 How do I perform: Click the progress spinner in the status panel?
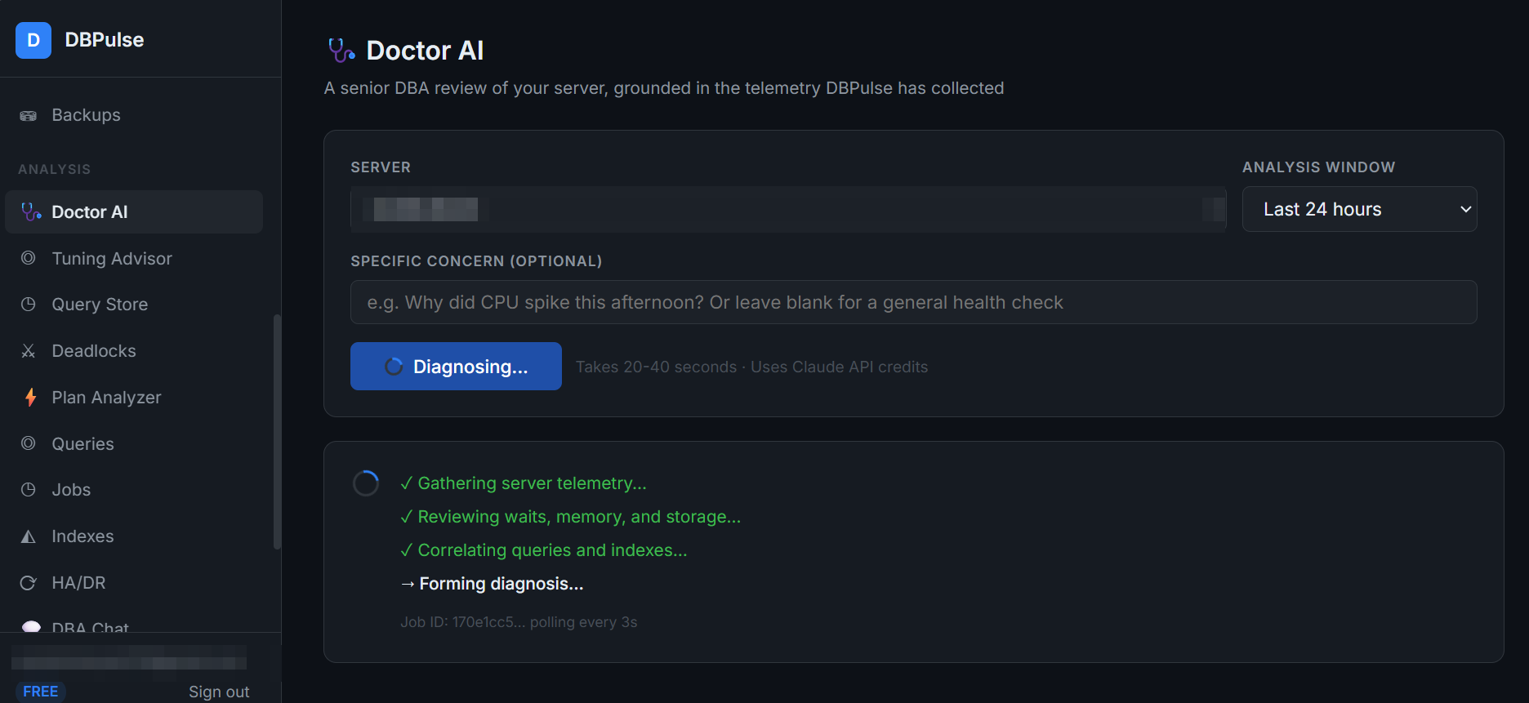point(366,483)
